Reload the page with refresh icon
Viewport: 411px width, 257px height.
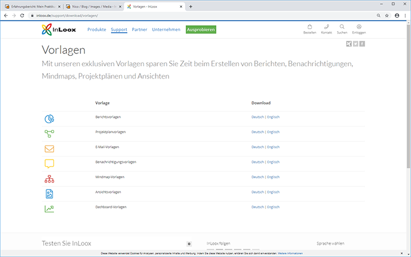tap(22, 15)
